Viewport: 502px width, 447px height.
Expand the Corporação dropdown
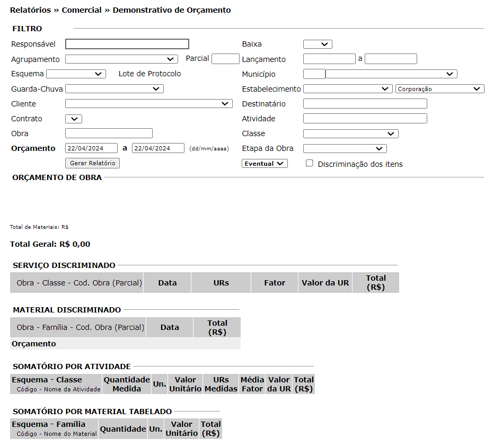click(439, 89)
